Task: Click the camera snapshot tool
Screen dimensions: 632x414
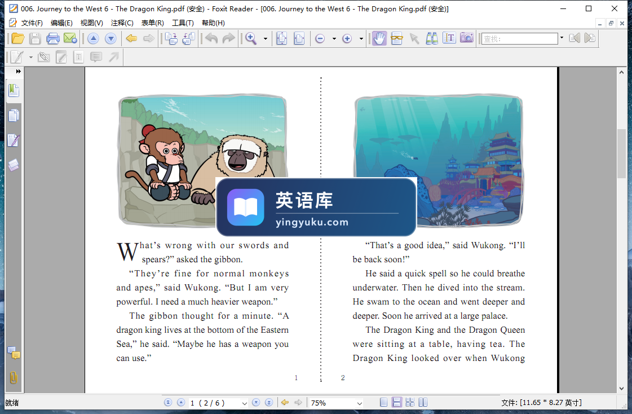Action: [466, 38]
